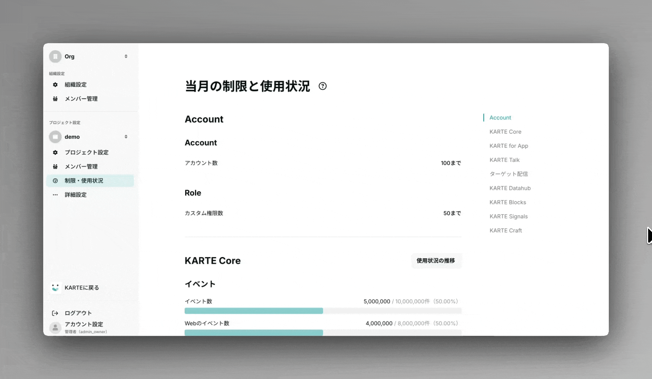Click the gear icon beside 組織設定

tap(55, 85)
